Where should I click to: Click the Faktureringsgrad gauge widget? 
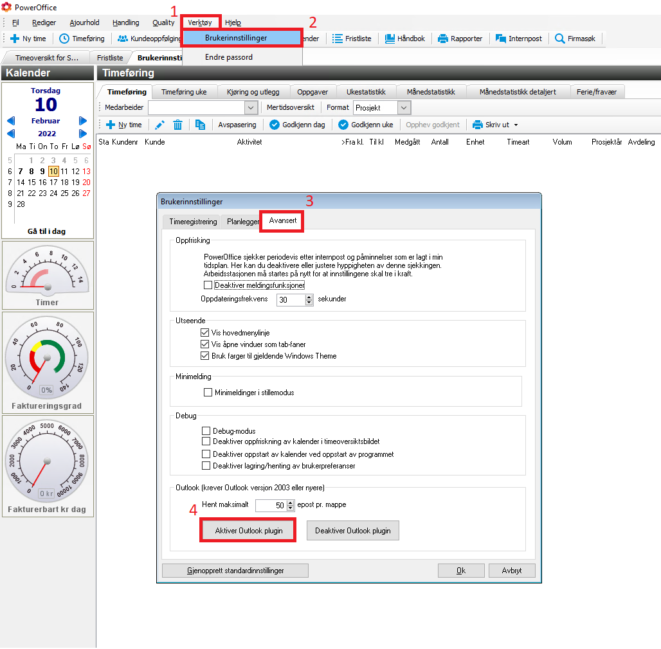47,362
